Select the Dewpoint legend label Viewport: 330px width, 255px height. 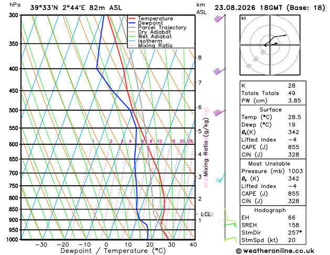point(150,23)
